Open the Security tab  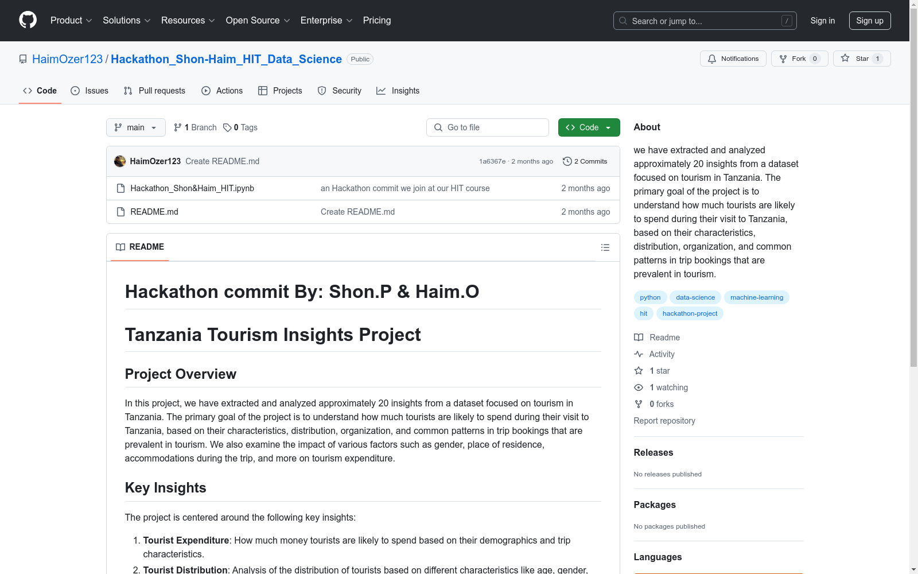pyautogui.click(x=340, y=91)
